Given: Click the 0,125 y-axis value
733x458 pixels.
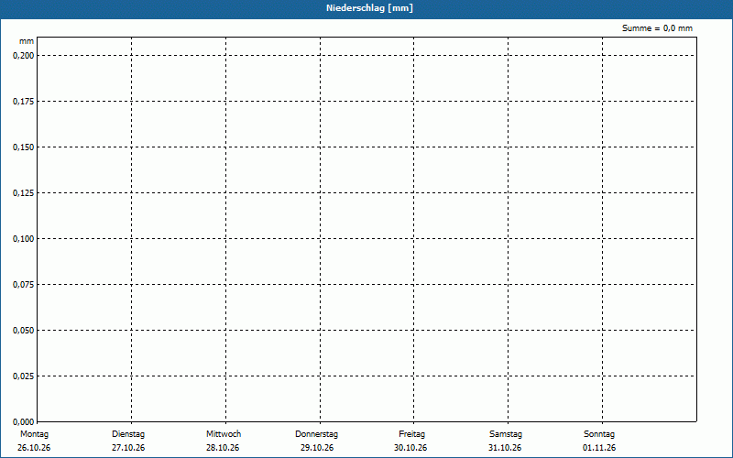Looking at the screenshot, I should (x=24, y=193).
